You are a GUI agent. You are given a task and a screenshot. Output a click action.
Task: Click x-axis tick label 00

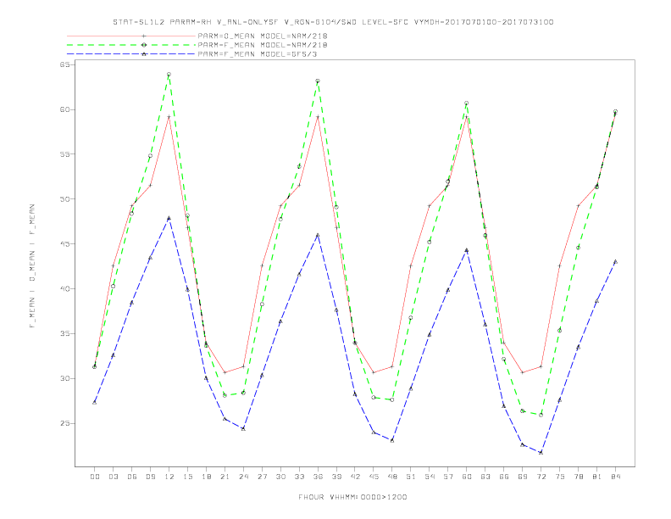tap(95, 477)
